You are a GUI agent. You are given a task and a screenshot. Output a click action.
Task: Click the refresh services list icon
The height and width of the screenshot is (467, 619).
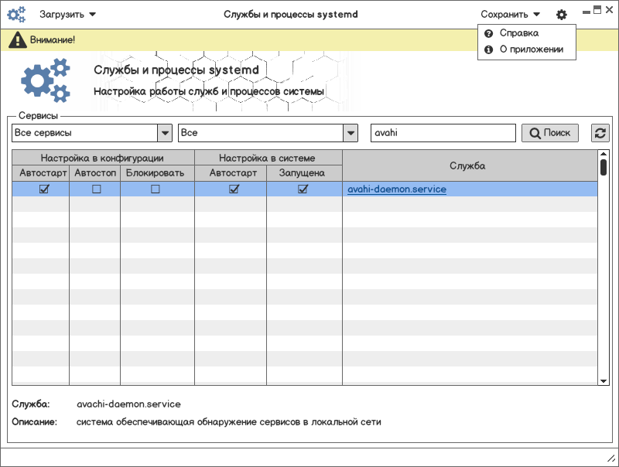[x=600, y=133]
